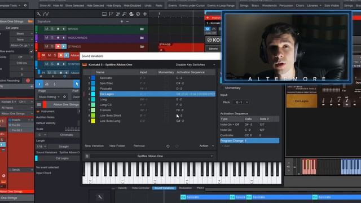Viewport: 361px width, 203px height.
Task: Click the add track plus icon
Action: 145,14
